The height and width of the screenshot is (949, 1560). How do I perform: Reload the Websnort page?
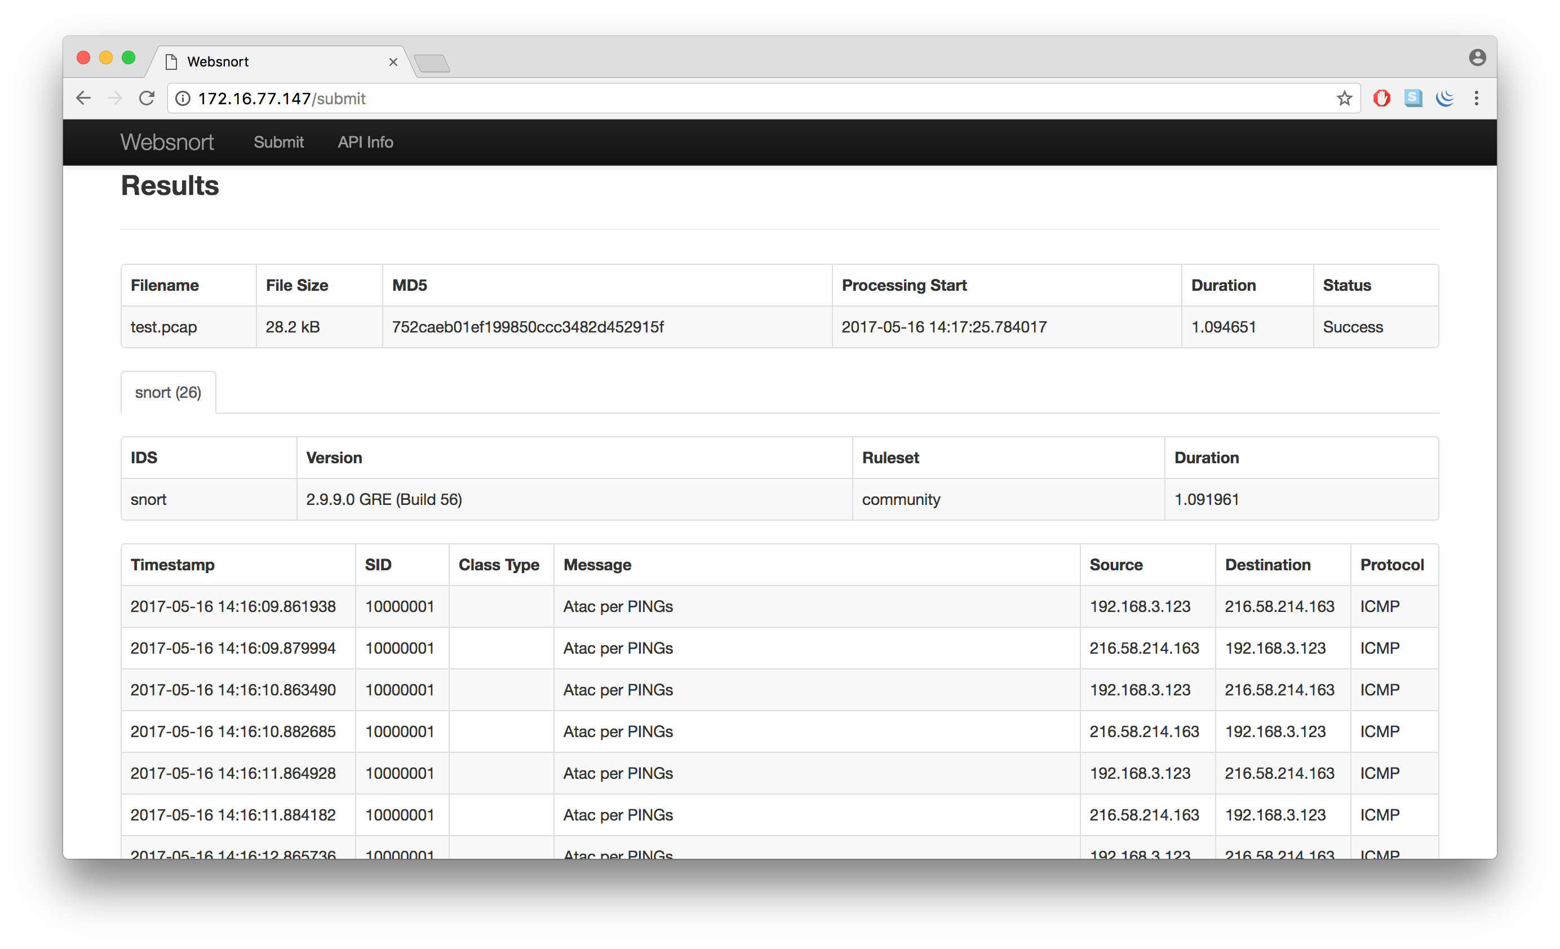click(147, 98)
